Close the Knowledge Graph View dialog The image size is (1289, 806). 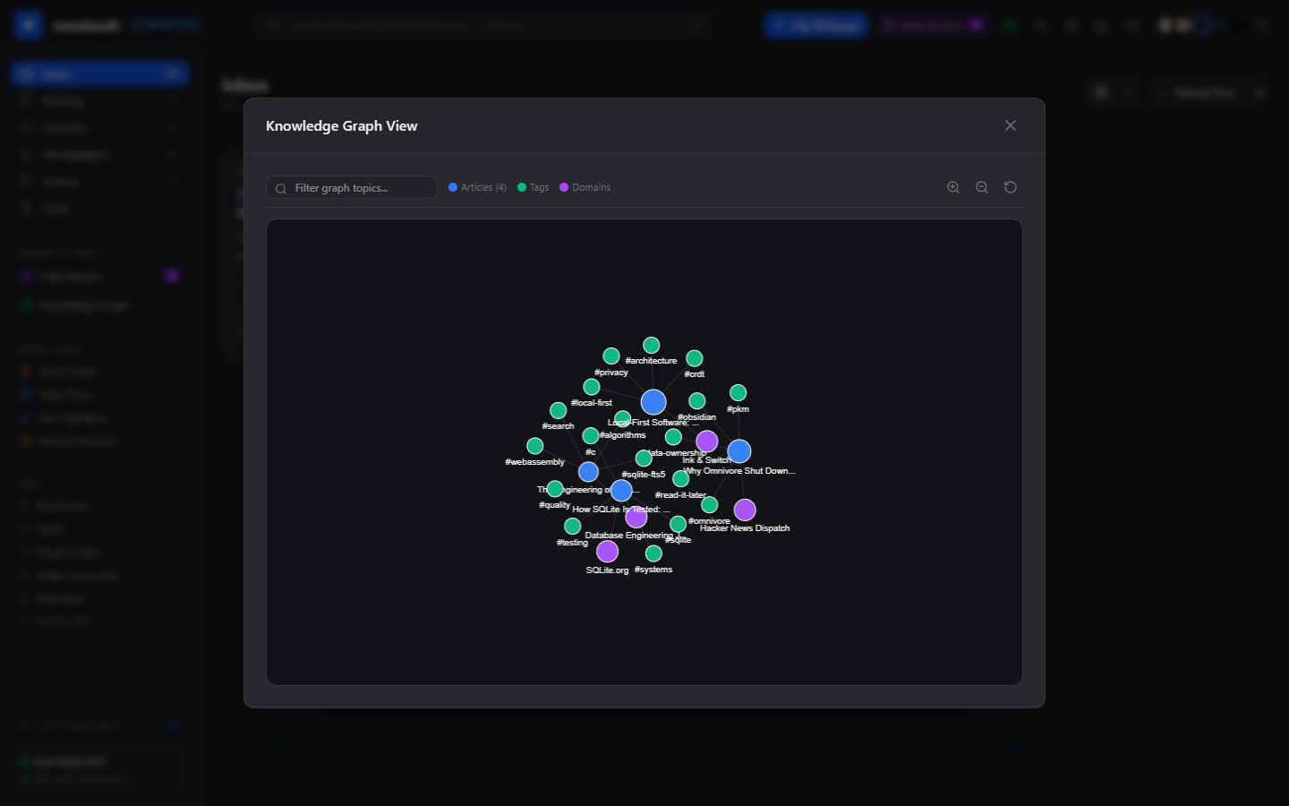pos(1011,125)
